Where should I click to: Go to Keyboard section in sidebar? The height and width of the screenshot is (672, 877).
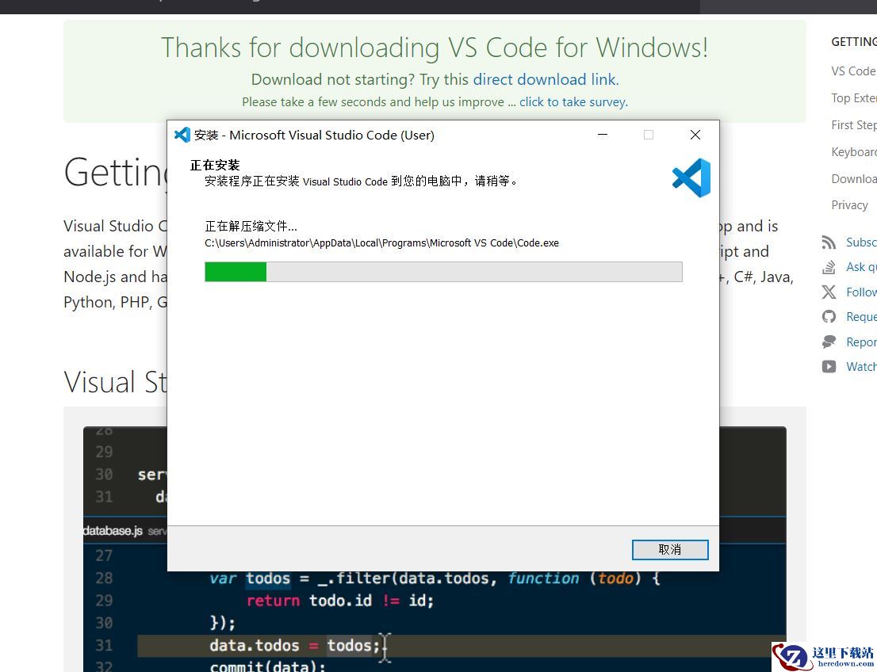853,152
